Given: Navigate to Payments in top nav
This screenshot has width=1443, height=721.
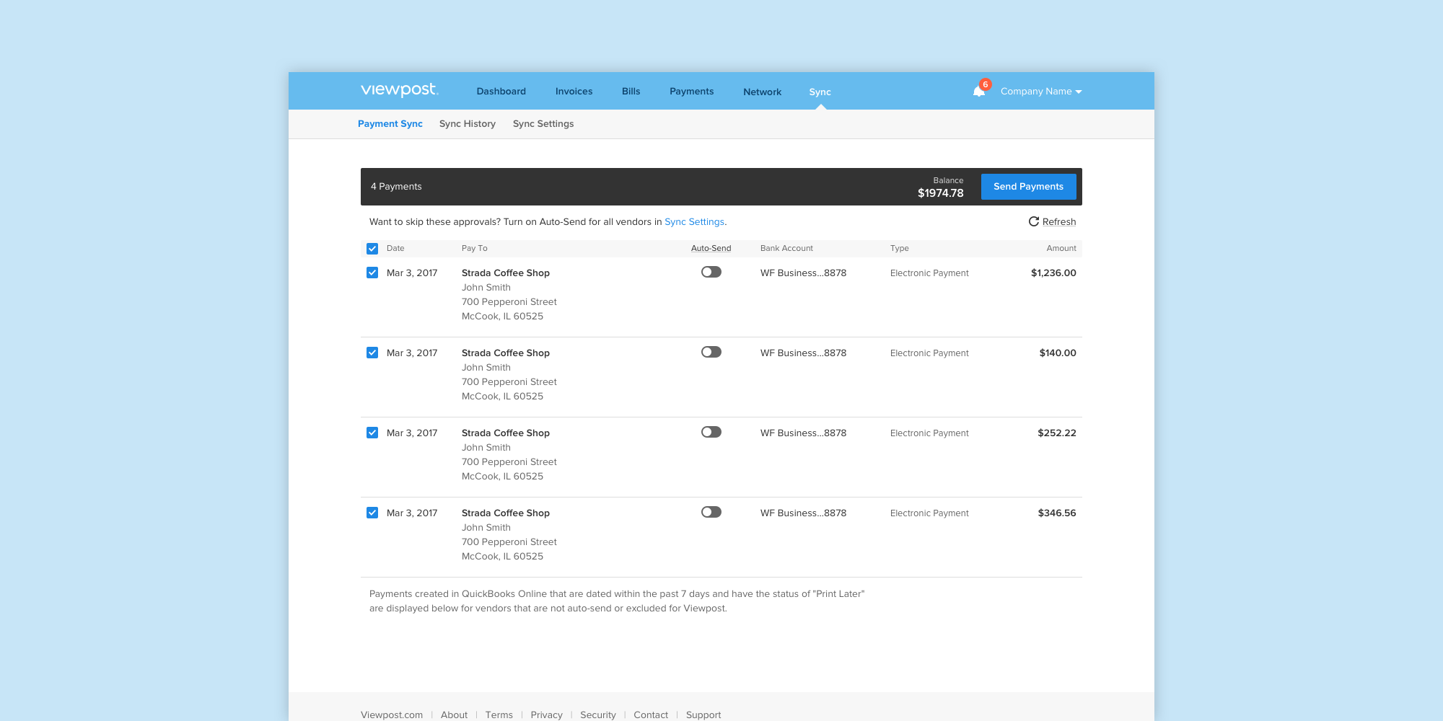Looking at the screenshot, I should (692, 92).
